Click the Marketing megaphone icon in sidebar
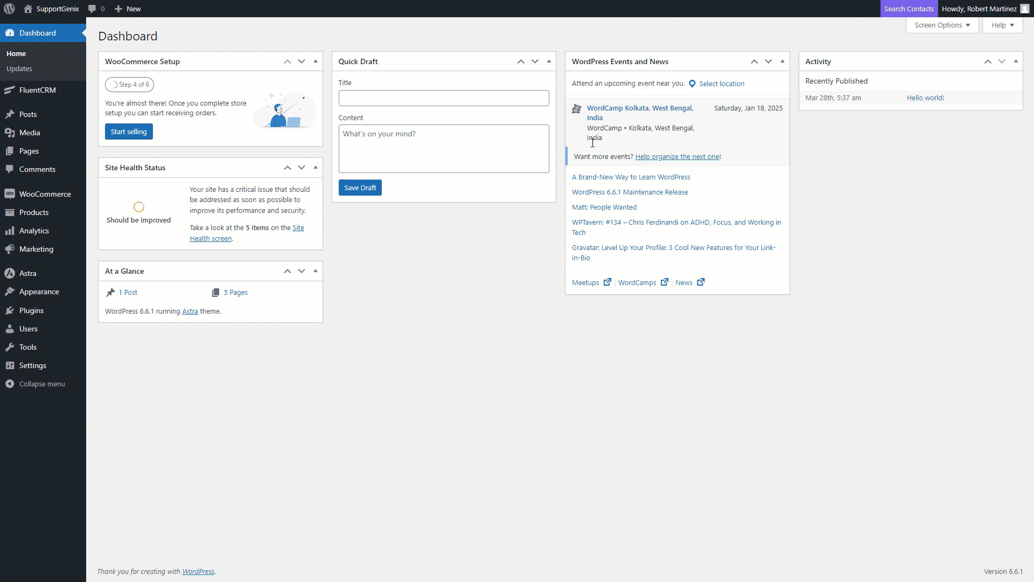This screenshot has height=582, width=1034. click(x=10, y=249)
